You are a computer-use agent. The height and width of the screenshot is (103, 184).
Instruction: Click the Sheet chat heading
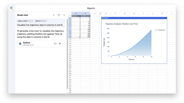[x=22, y=15]
